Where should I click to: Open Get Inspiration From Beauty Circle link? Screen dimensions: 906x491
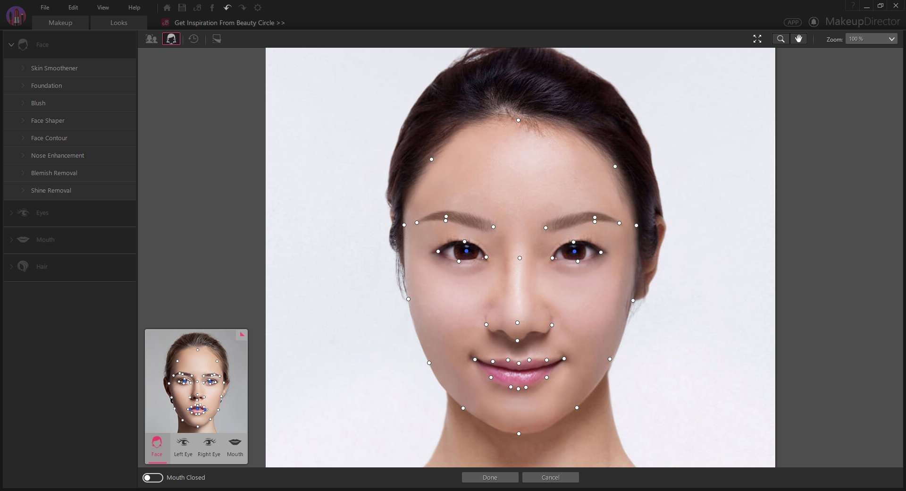click(229, 23)
